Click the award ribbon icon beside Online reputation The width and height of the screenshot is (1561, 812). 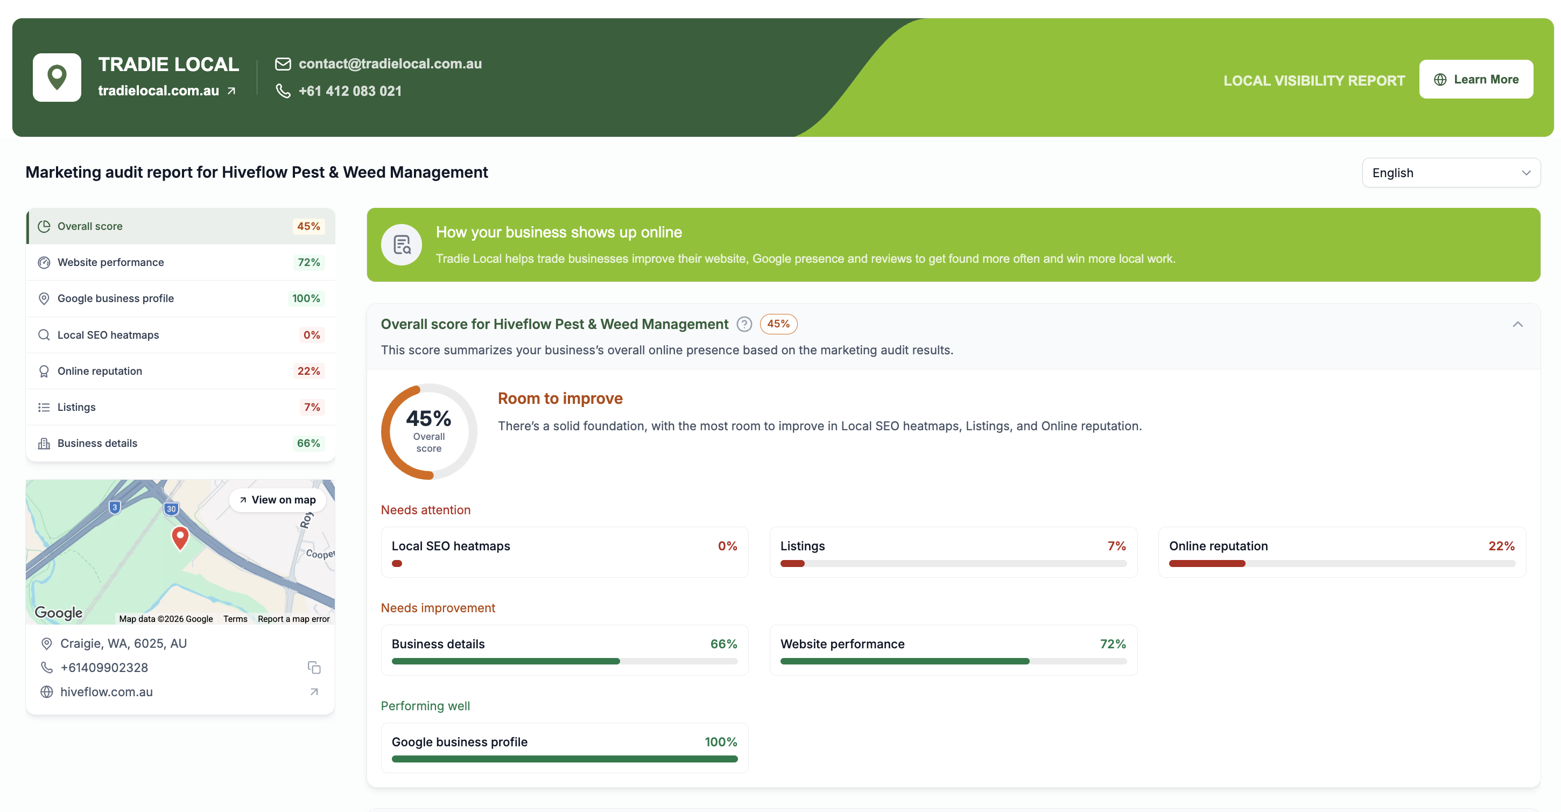[x=44, y=371]
